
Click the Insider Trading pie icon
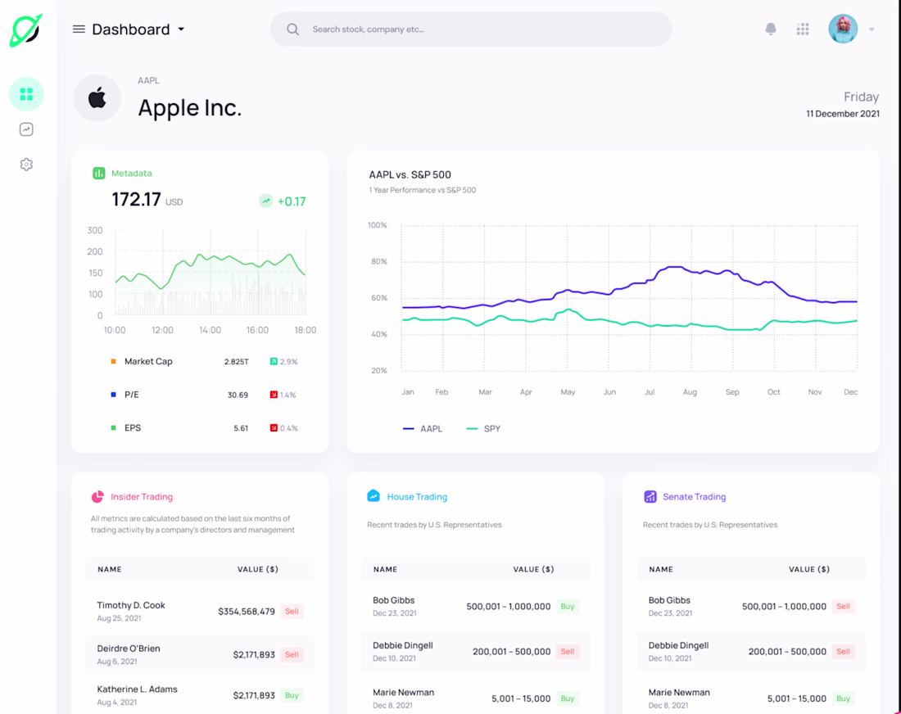pyautogui.click(x=97, y=497)
